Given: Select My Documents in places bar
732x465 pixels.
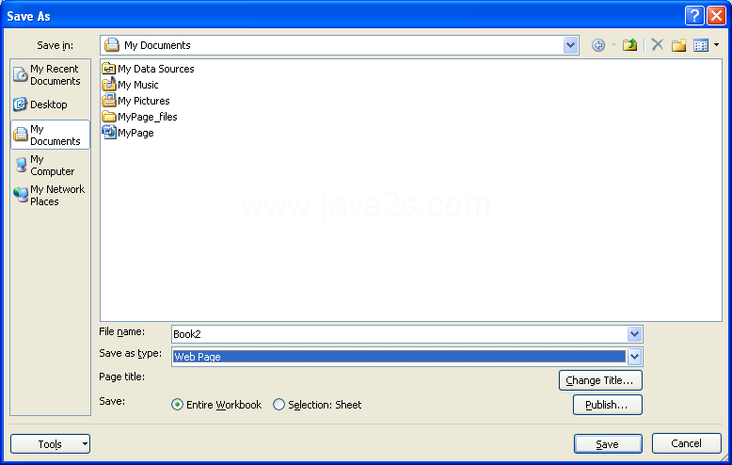Looking at the screenshot, I should tap(51, 135).
